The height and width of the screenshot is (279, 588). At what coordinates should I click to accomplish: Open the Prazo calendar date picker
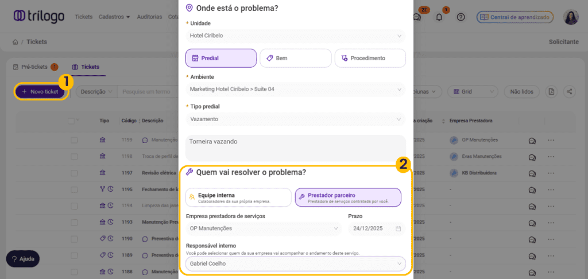(x=399, y=229)
